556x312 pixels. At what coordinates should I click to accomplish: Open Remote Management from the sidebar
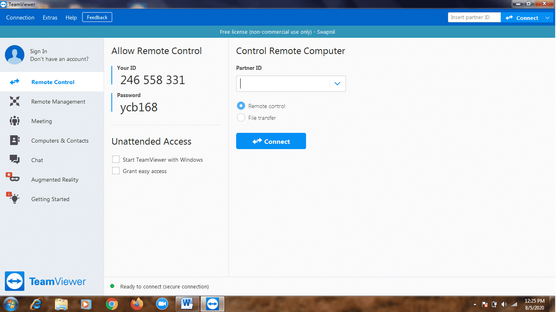point(52,102)
